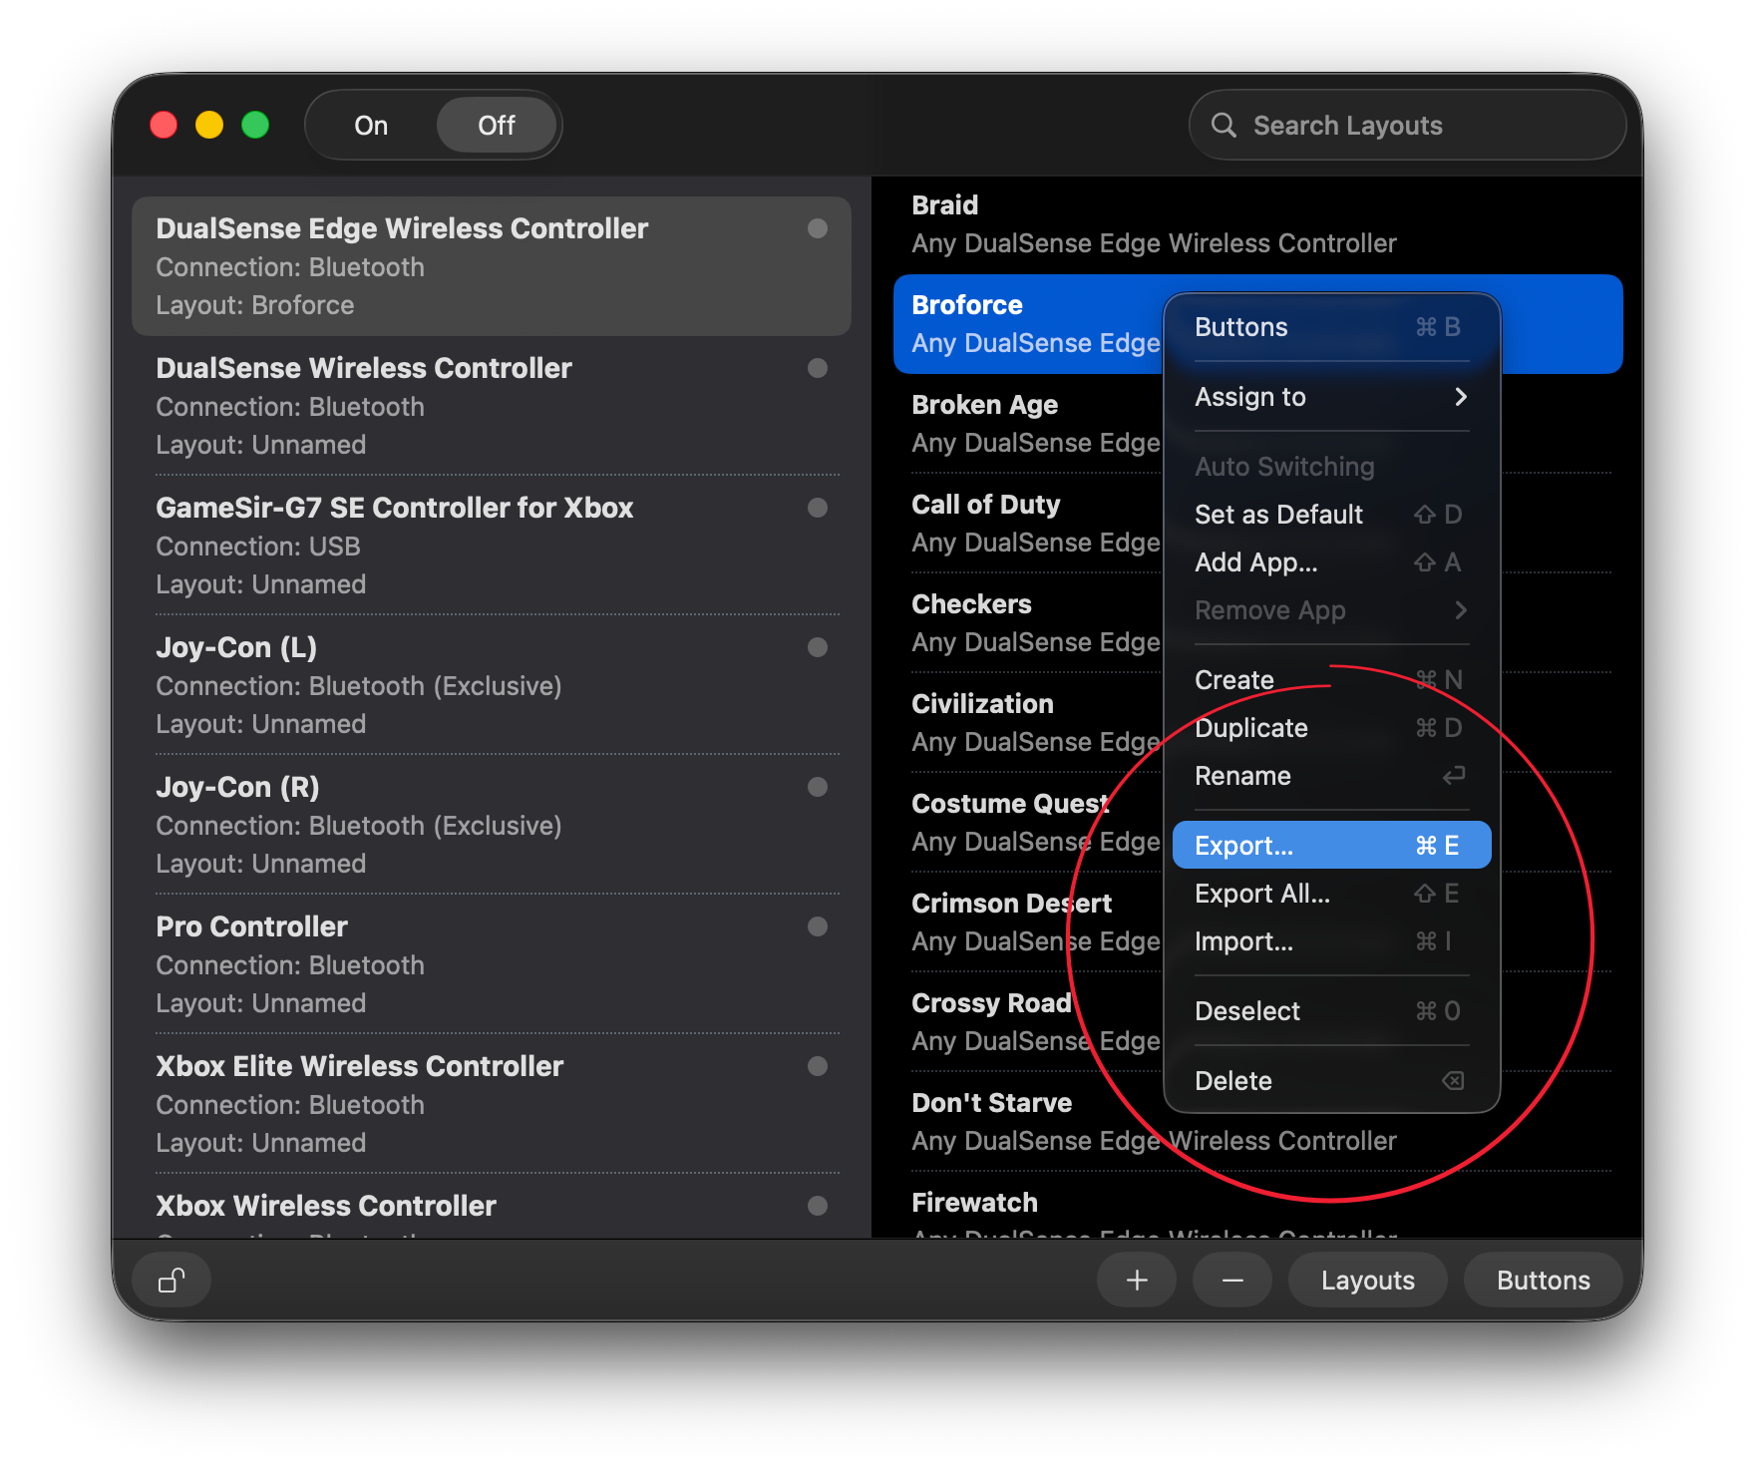Select Import... from the context menu

(1331, 941)
